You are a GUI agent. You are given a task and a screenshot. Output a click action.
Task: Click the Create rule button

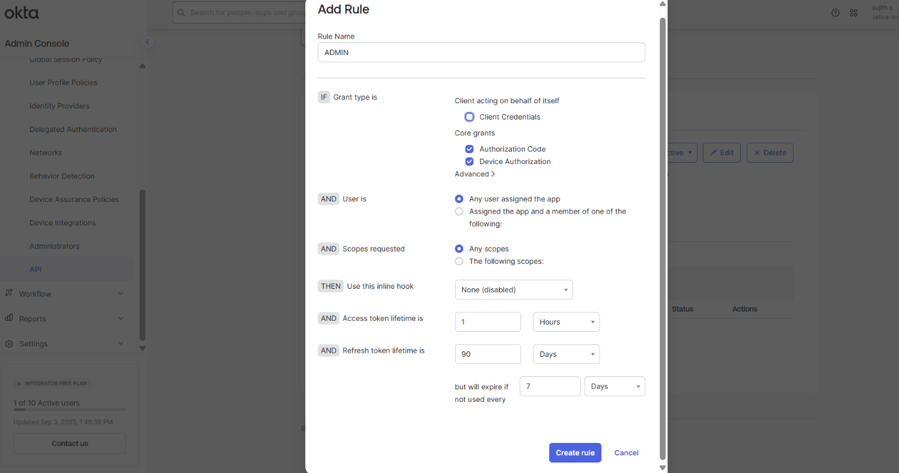tap(575, 453)
